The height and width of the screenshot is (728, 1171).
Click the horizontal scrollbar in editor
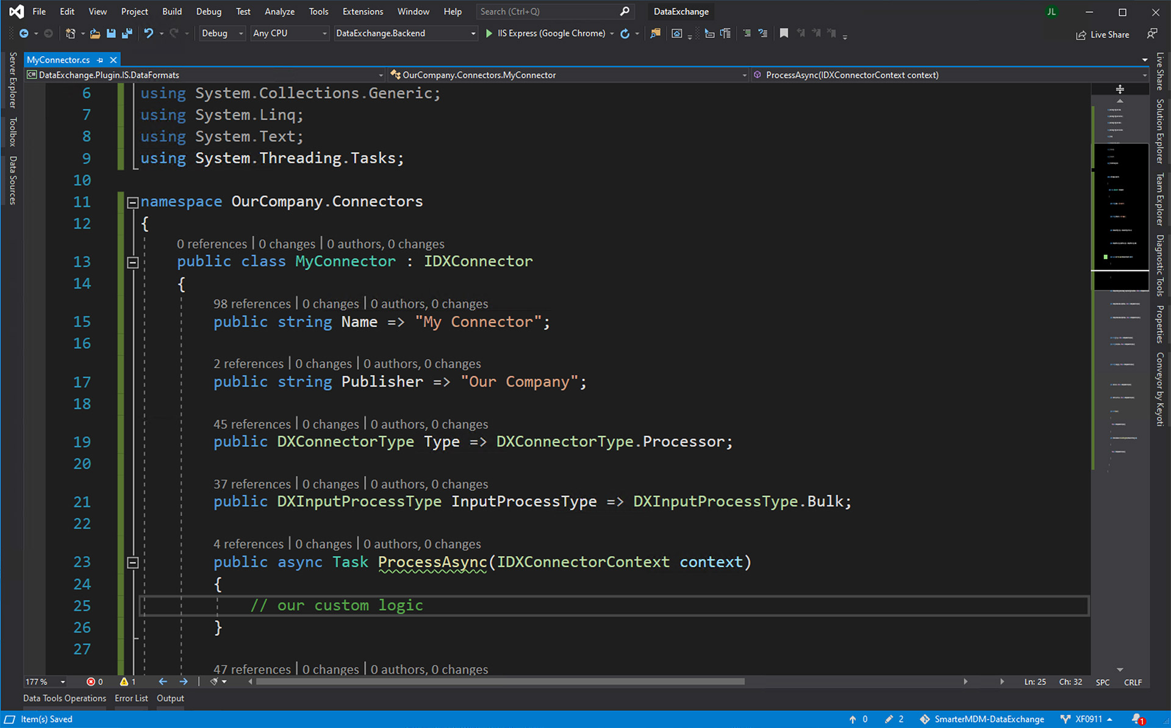(500, 682)
